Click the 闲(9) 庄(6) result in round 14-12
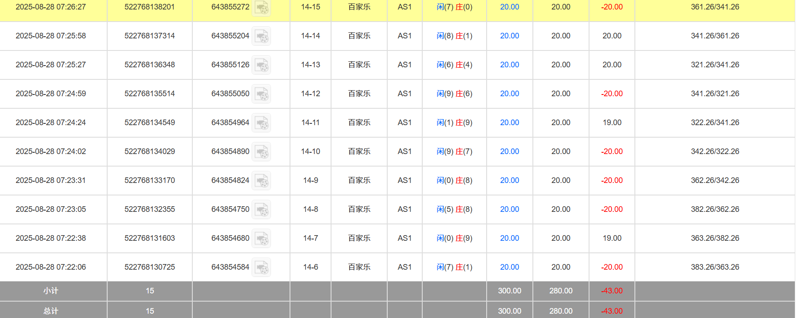This screenshot has height=318, width=803. [x=454, y=94]
